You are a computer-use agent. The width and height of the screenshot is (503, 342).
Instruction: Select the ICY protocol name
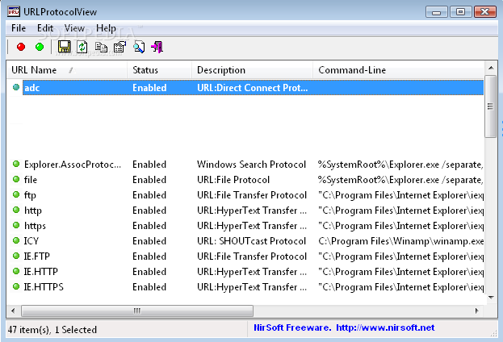click(x=31, y=240)
